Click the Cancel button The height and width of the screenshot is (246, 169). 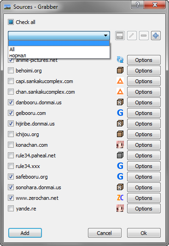pos(105,233)
